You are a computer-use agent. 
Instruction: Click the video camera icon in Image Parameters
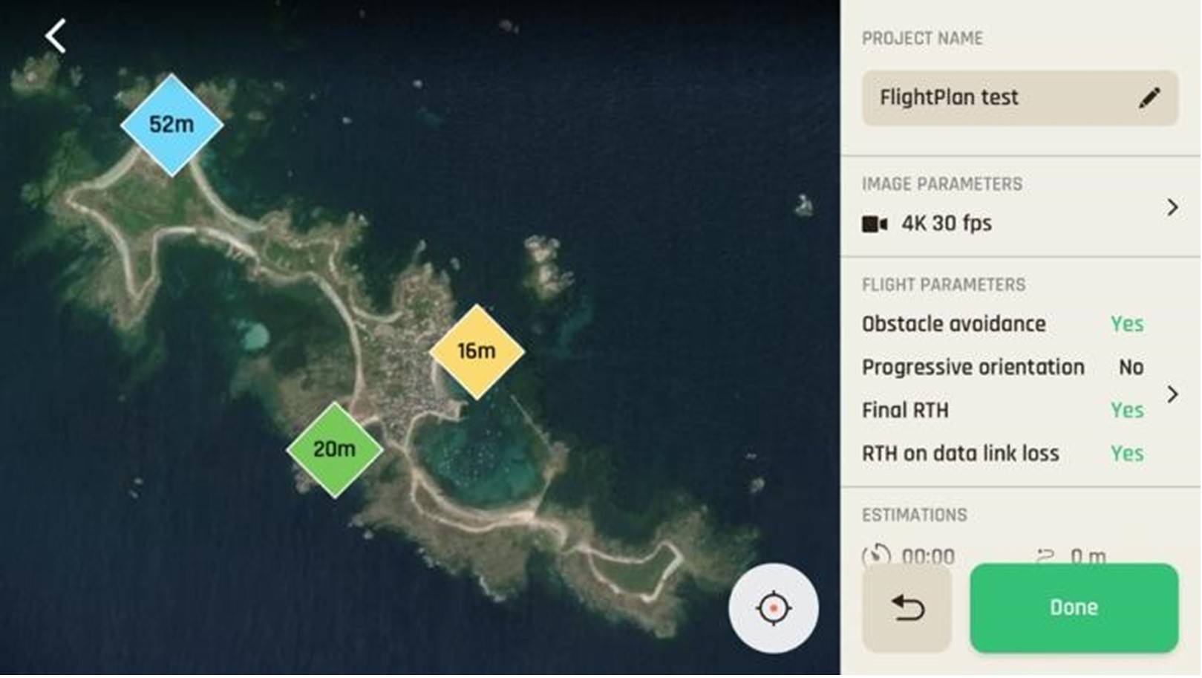874,224
